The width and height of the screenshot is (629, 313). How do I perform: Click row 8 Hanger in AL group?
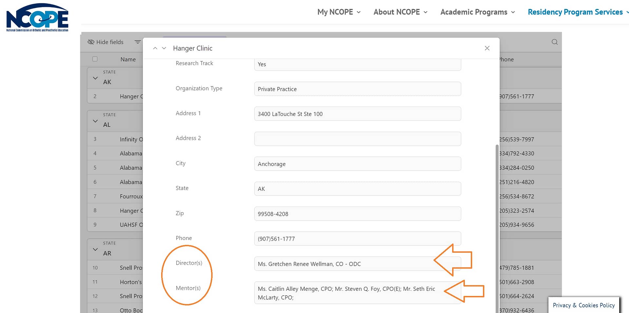click(115, 211)
